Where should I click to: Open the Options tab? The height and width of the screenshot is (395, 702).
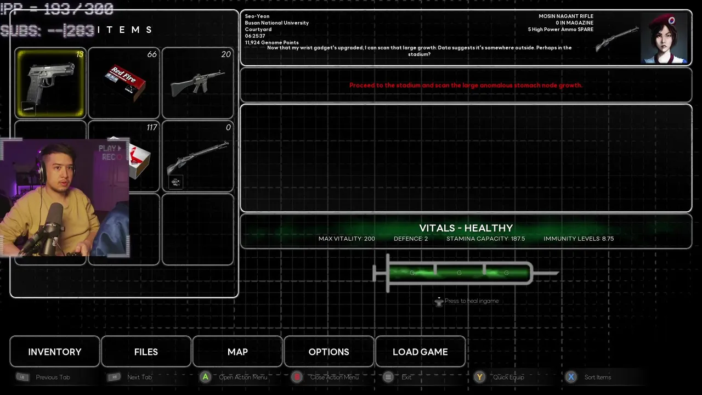pos(329,352)
